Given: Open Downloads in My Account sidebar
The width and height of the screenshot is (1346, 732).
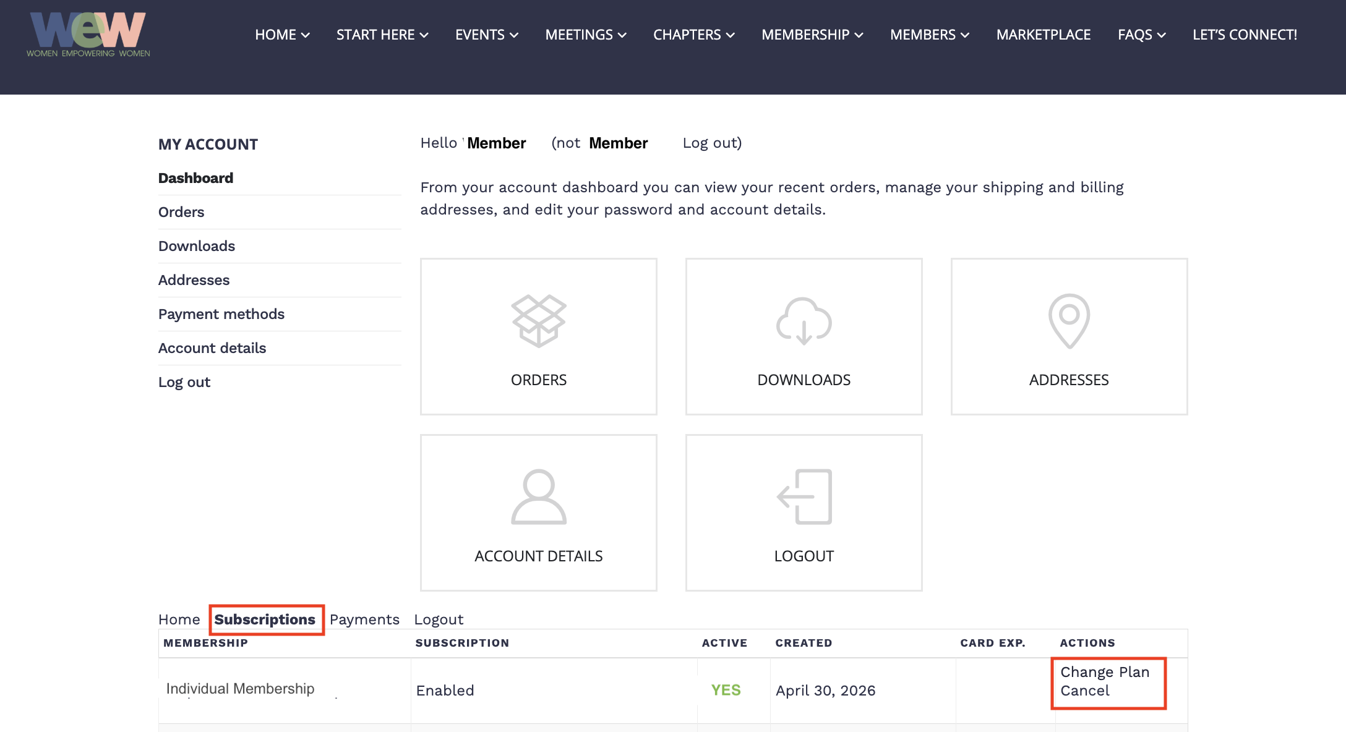Looking at the screenshot, I should tap(197, 246).
